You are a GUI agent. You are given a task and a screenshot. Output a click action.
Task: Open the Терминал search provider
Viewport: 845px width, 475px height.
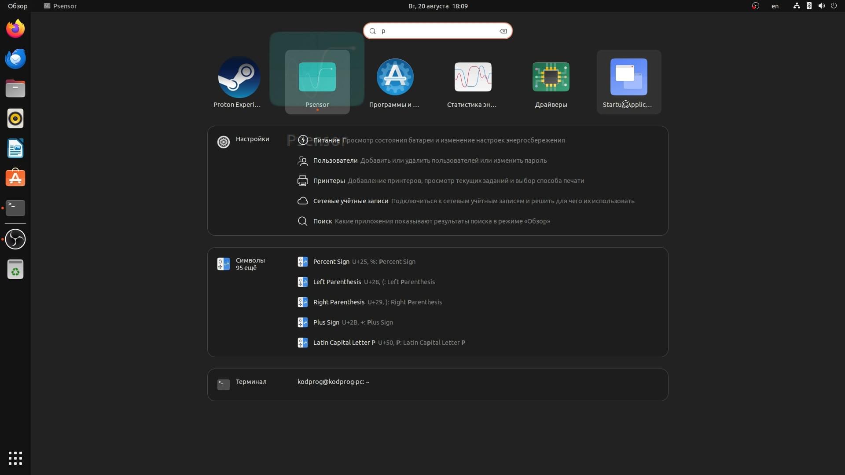click(242, 384)
